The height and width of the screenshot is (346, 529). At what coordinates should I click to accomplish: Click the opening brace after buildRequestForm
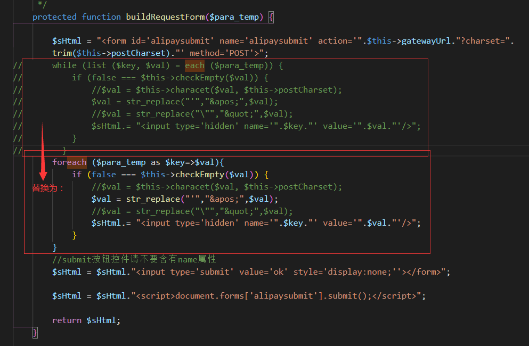pos(271,17)
